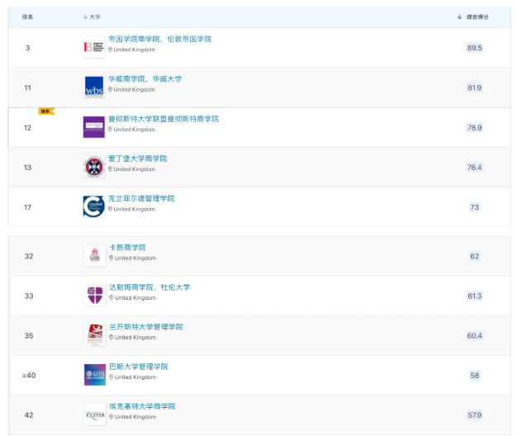Click location pin under 帝国学院商学院

(x=111, y=50)
